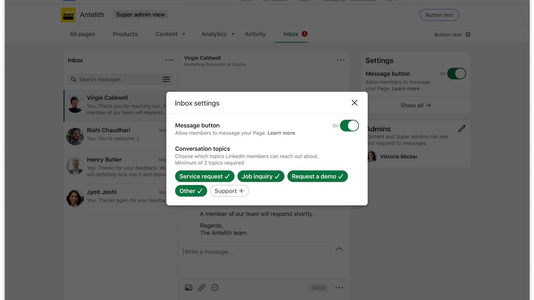Go to Products tab
Screen dimensions: 534x300
point(125,34)
